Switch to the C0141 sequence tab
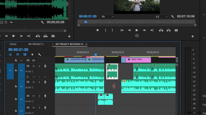Screen dimensions: 206x115 [x=13, y=44]
